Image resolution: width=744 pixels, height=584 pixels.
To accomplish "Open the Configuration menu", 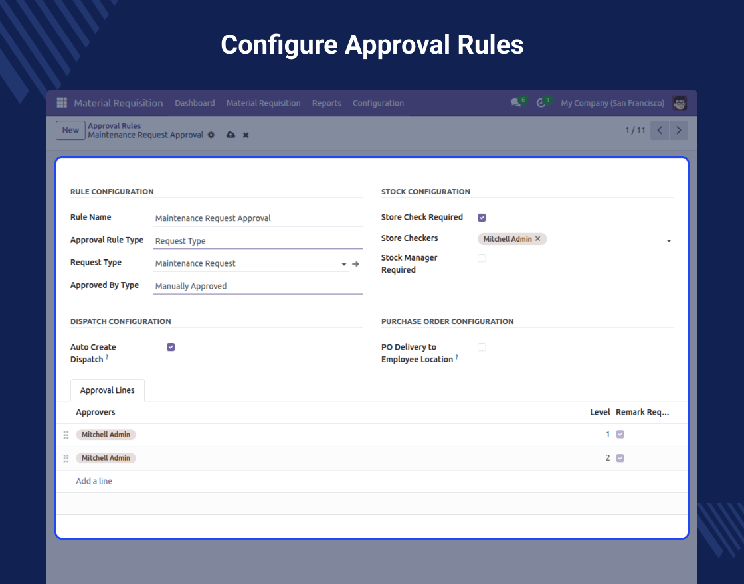I will (x=378, y=103).
